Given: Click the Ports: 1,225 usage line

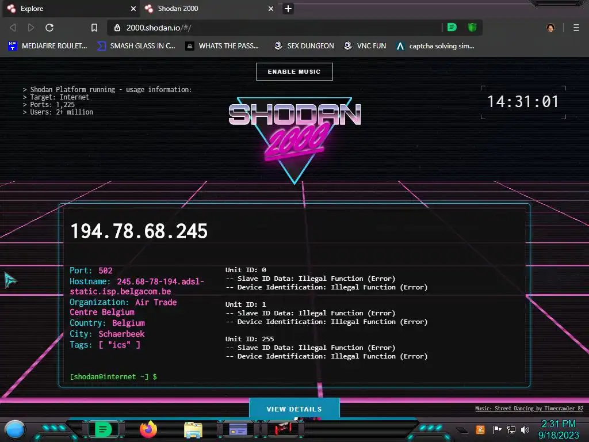Looking at the screenshot, I should point(49,105).
